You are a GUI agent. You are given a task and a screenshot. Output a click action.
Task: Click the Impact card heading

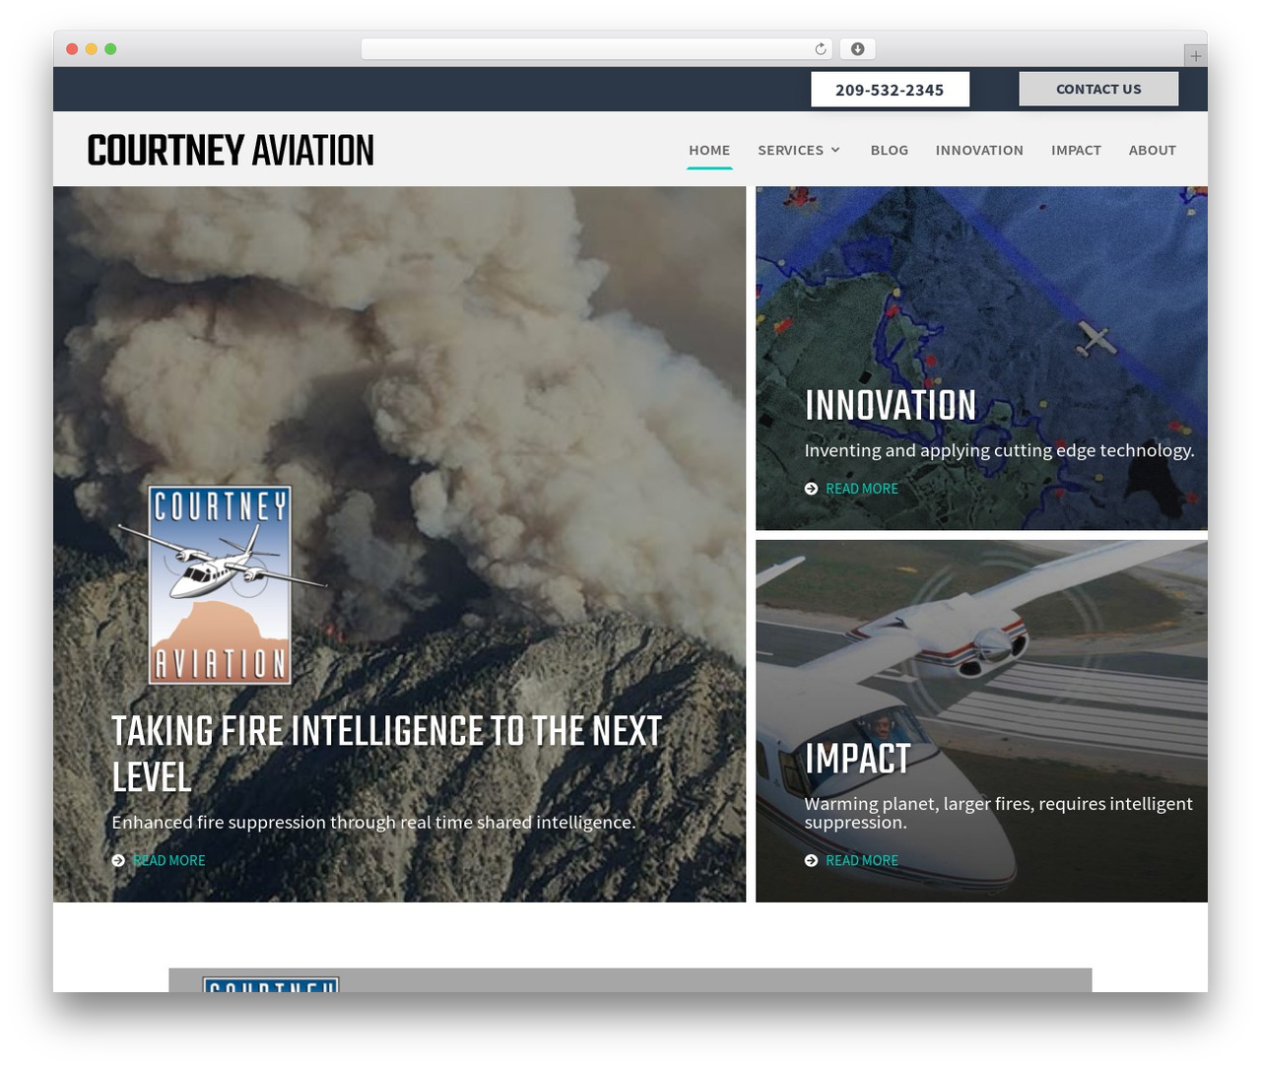[857, 759]
